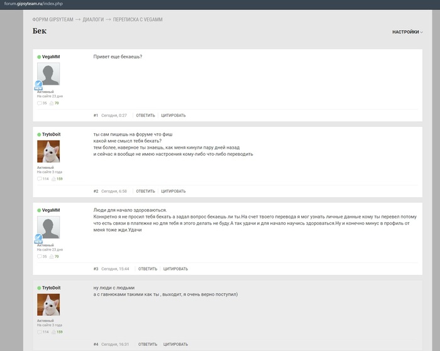Open VegaMM profile name in post #1
Viewport: 440px width, 351px height.
pos(51,57)
